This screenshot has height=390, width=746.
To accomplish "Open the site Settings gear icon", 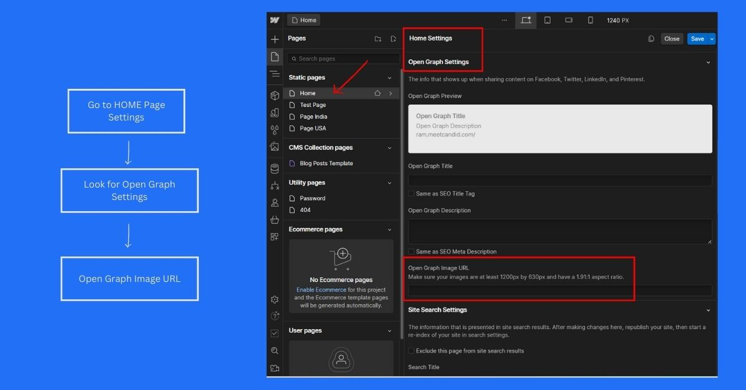I will pos(275,299).
